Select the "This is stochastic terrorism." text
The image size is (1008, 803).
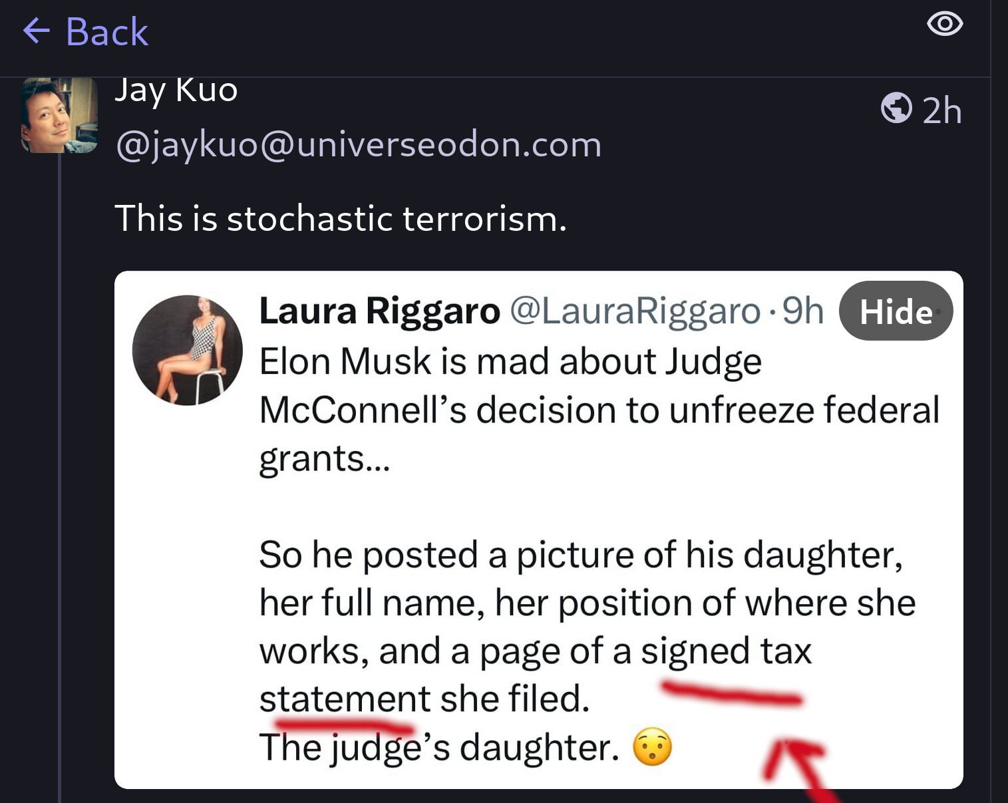(341, 218)
